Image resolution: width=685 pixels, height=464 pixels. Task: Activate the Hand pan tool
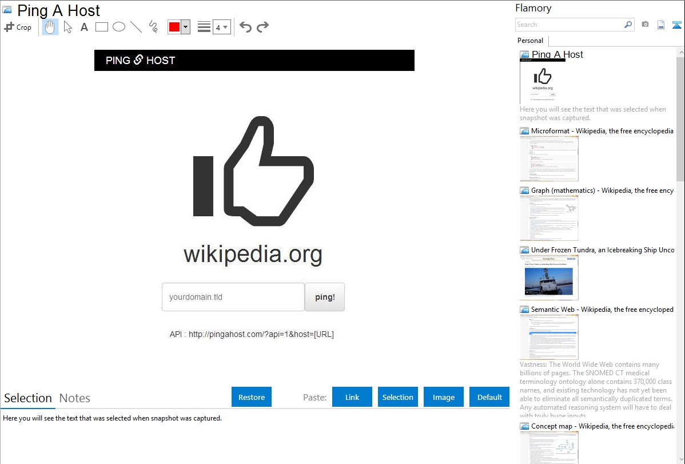(50, 27)
